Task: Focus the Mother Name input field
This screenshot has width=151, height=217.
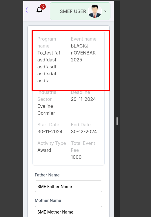Action: 68,211
